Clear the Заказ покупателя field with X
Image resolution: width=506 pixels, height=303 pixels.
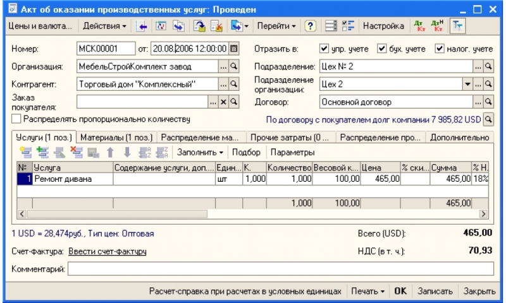(224, 101)
